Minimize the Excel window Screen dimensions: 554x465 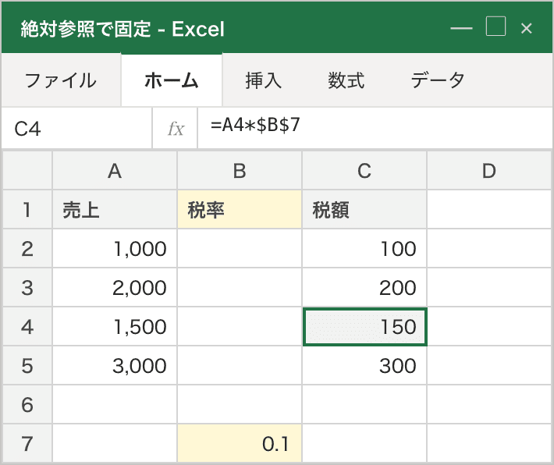pos(461,28)
